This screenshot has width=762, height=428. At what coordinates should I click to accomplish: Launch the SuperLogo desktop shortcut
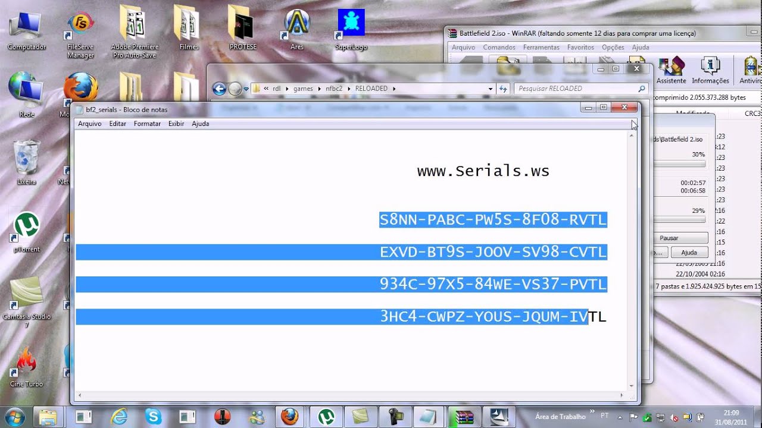pos(351,29)
